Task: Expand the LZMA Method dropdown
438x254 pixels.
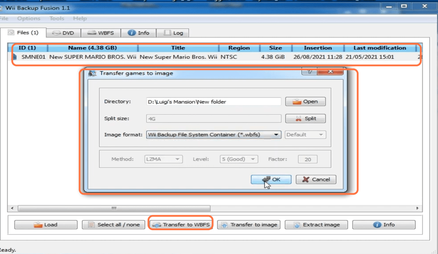Action: pyautogui.click(x=164, y=159)
